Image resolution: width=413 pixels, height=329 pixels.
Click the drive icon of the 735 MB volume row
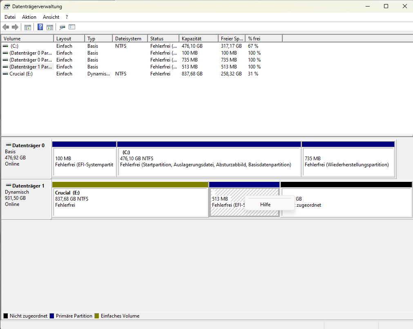tap(5, 60)
